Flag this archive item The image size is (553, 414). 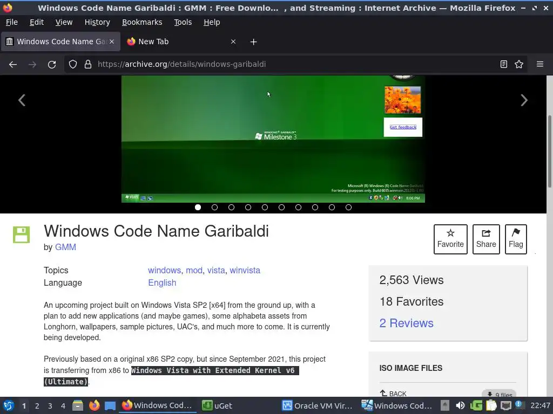(516, 239)
